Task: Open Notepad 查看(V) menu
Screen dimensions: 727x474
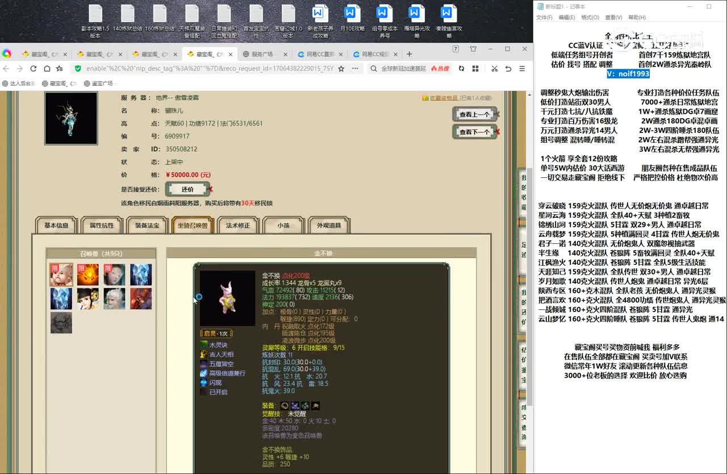Action: (613, 18)
